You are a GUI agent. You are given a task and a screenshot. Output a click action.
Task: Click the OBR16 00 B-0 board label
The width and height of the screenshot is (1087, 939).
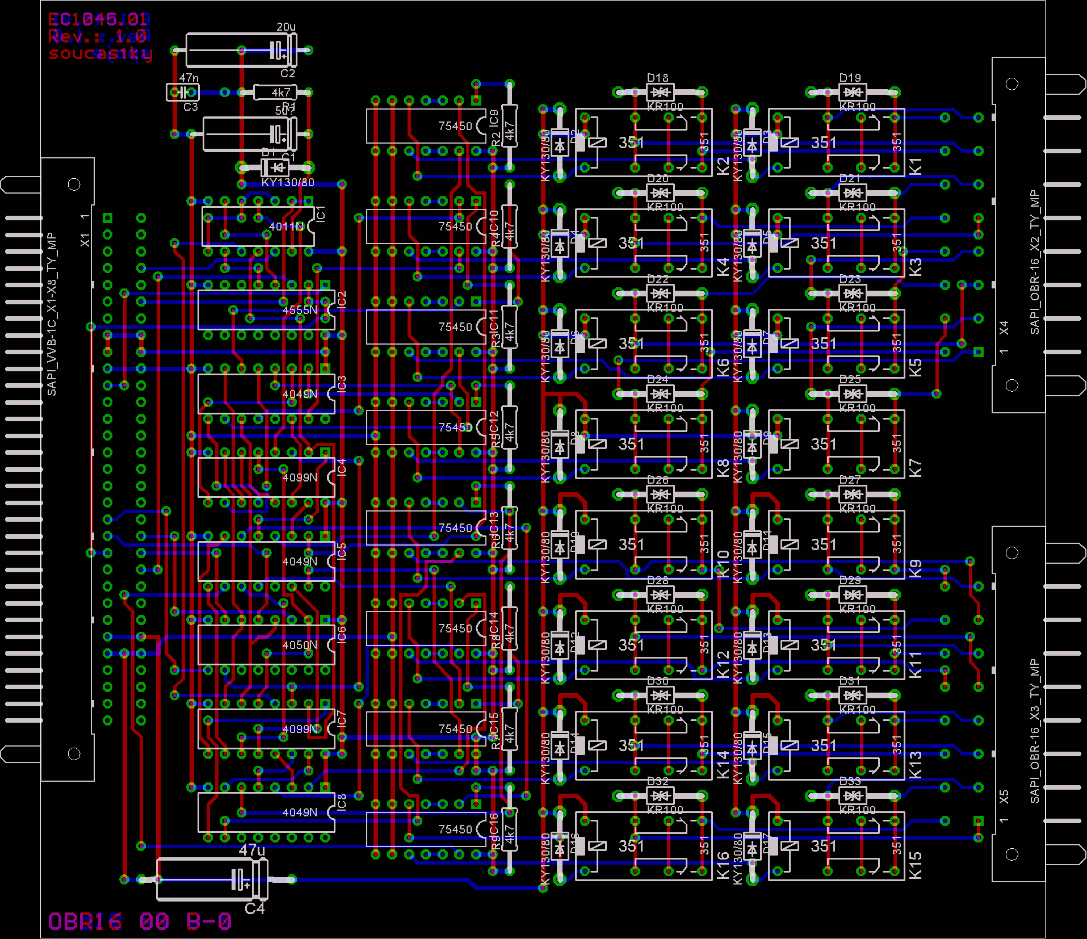(x=140, y=921)
